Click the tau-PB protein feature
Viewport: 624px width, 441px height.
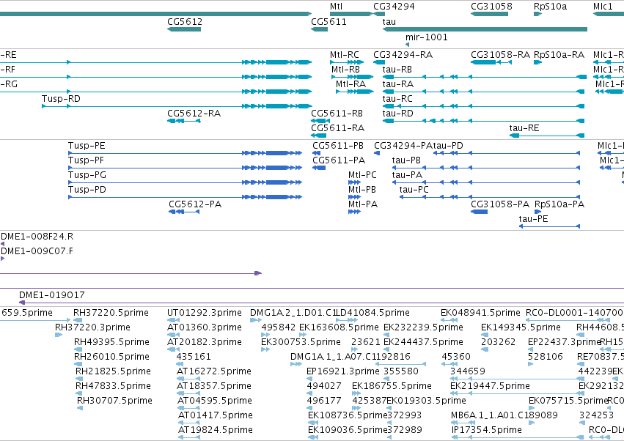pyautogui.click(x=486, y=168)
